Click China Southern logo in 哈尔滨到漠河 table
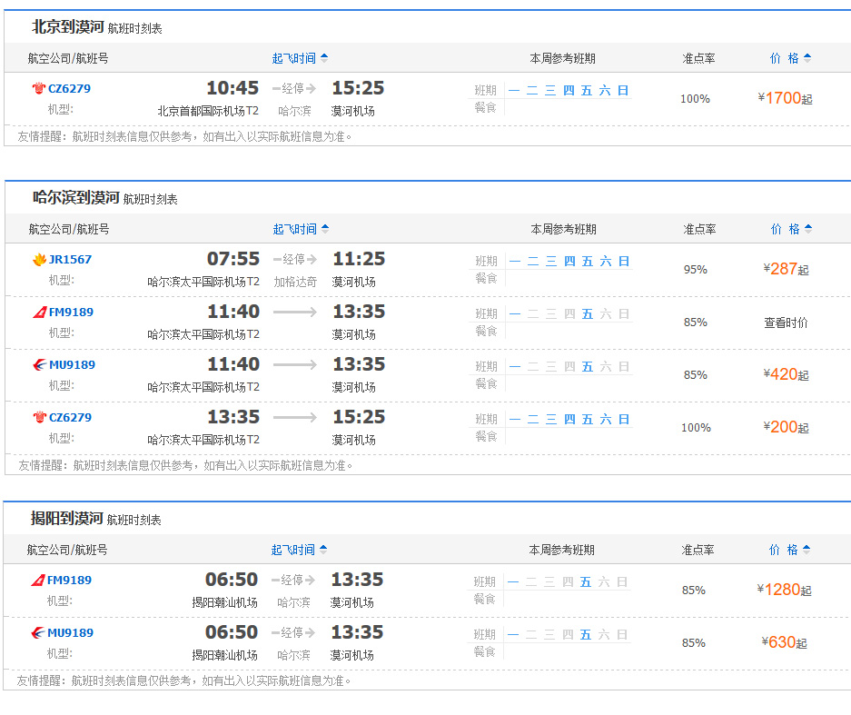The image size is (851, 715). point(39,417)
